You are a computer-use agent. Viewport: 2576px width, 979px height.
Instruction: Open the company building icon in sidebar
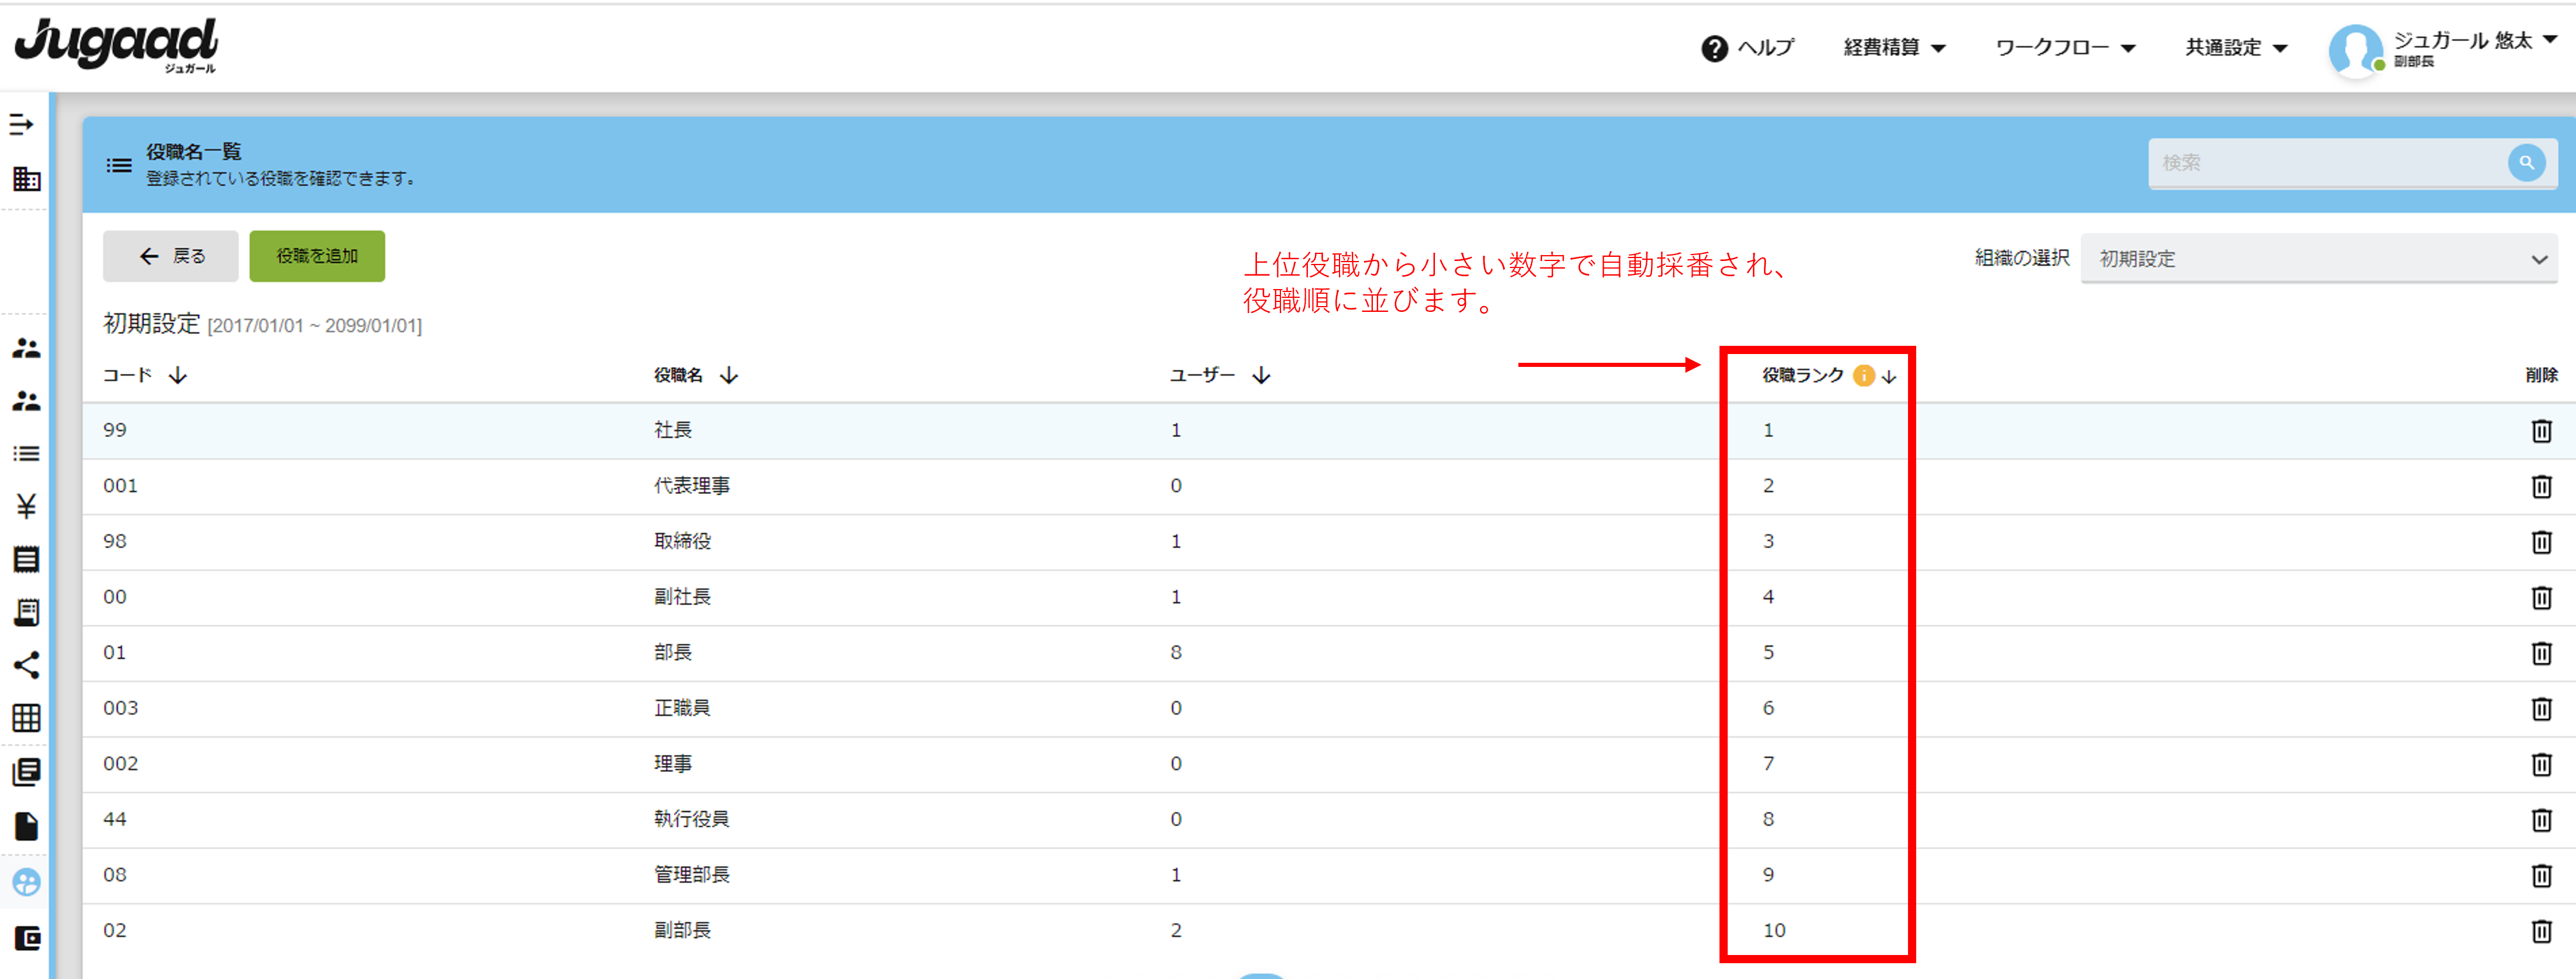pos(26,179)
